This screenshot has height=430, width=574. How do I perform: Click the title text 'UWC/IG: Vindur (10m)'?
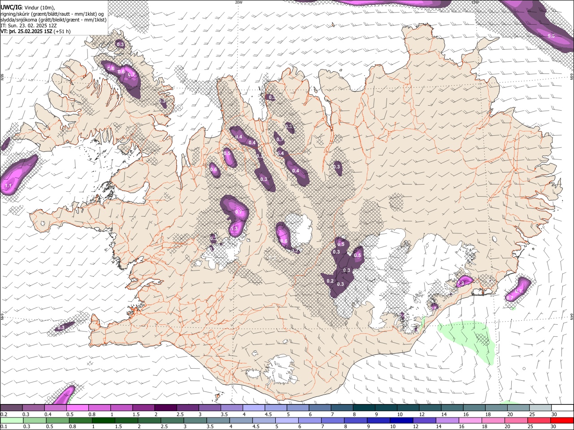tap(28, 8)
